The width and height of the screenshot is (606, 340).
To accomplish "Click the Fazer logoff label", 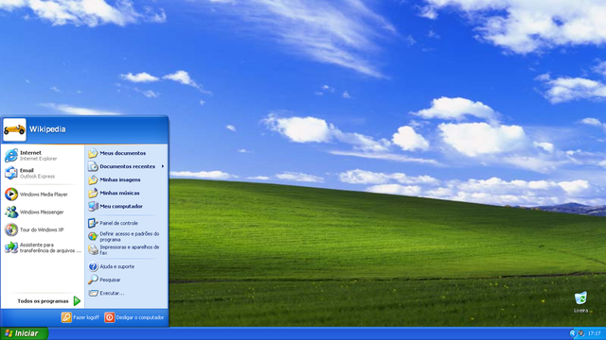I will (86, 317).
